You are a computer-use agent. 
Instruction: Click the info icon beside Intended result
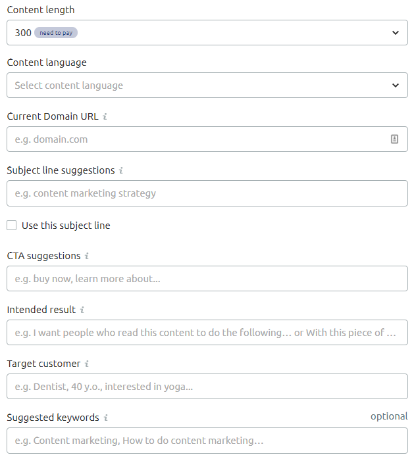point(82,310)
